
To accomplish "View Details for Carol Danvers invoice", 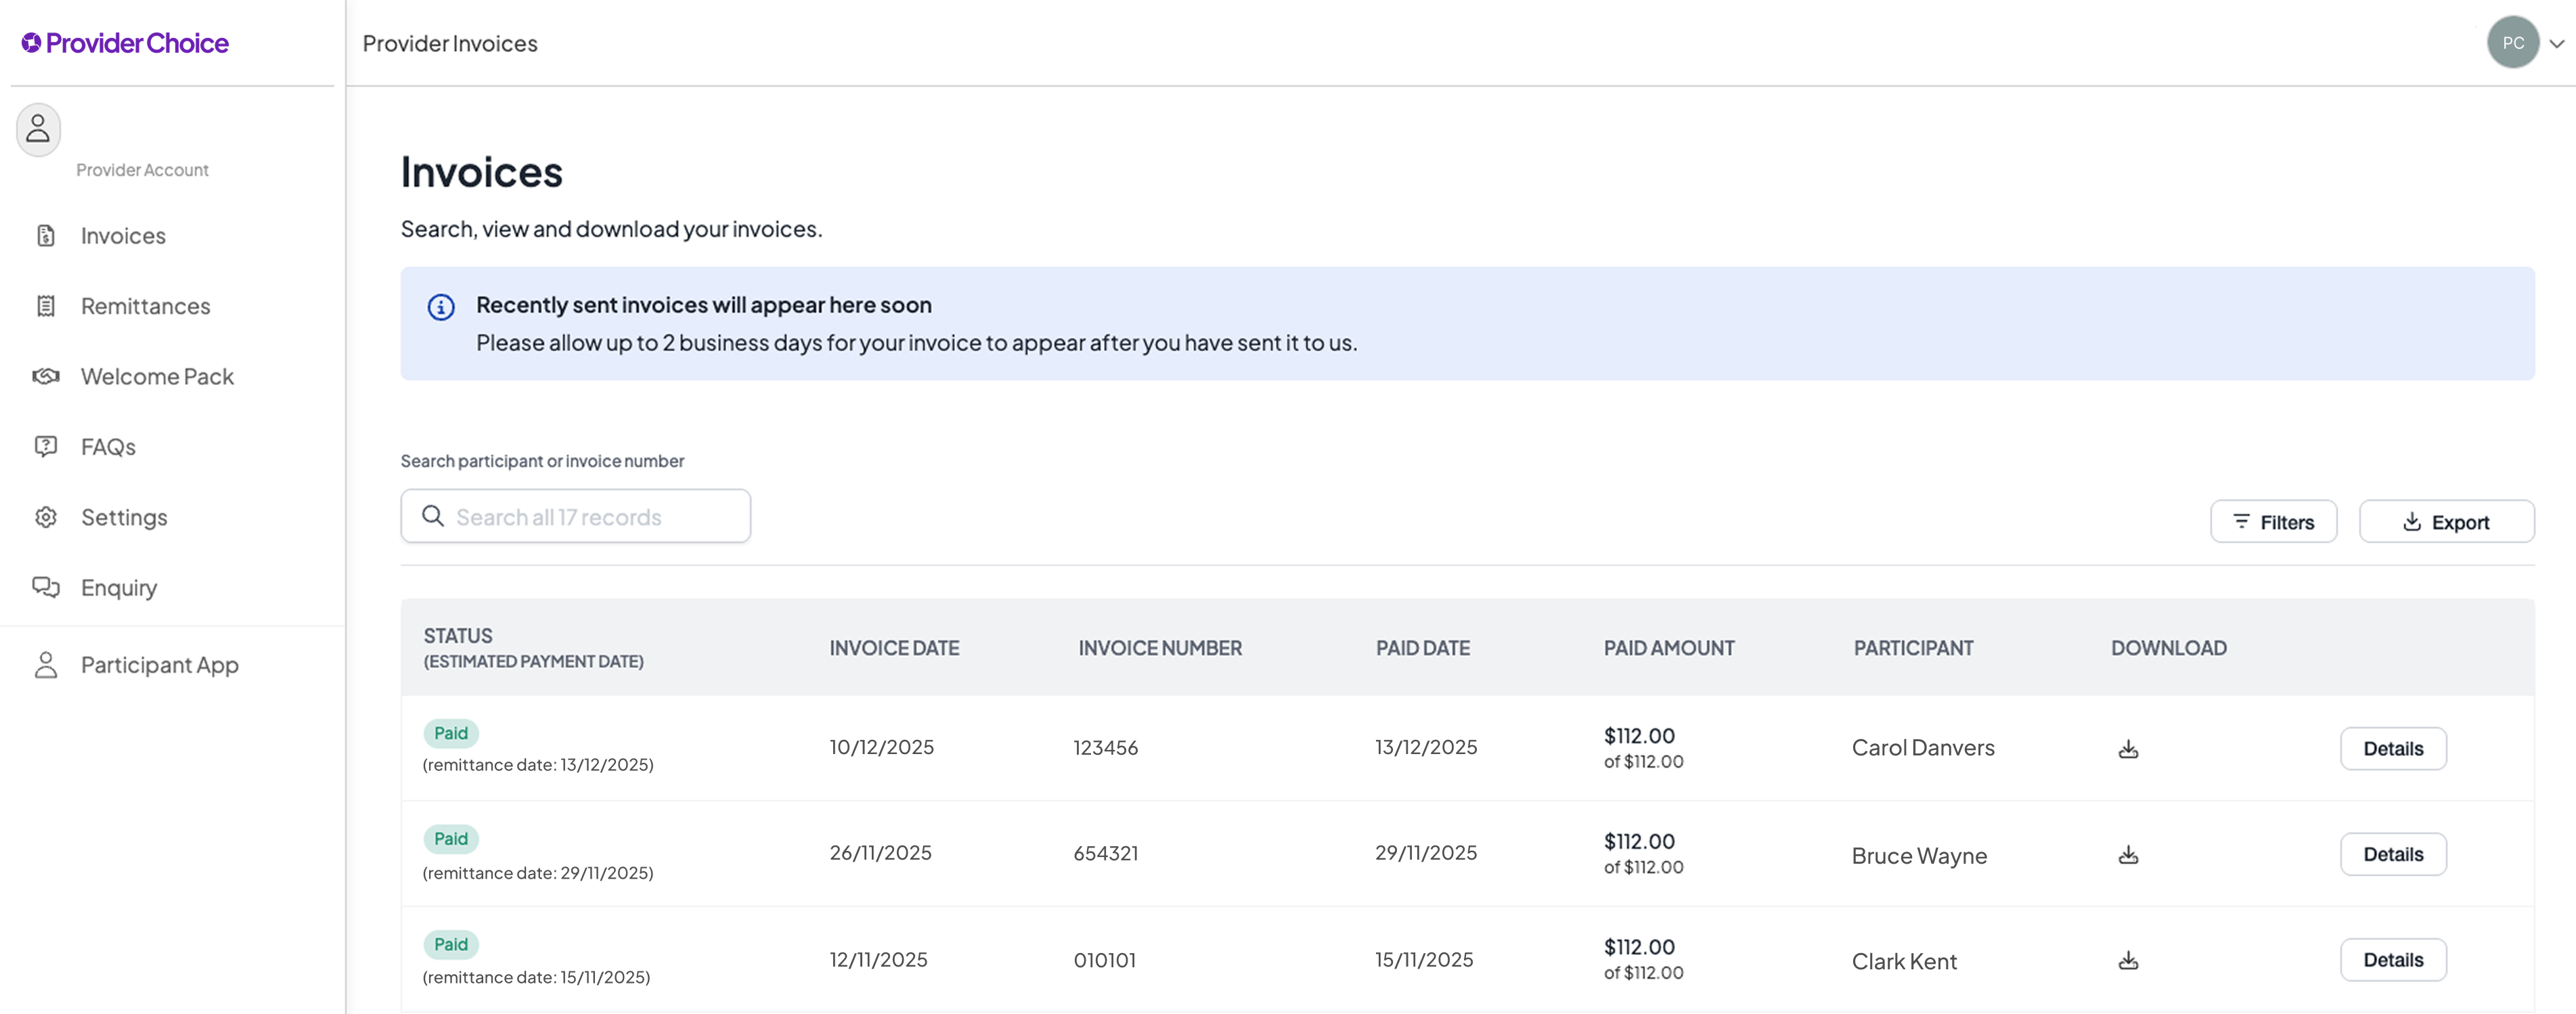I will coord(2392,749).
